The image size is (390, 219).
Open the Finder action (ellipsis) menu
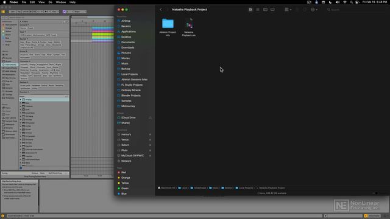point(314,10)
